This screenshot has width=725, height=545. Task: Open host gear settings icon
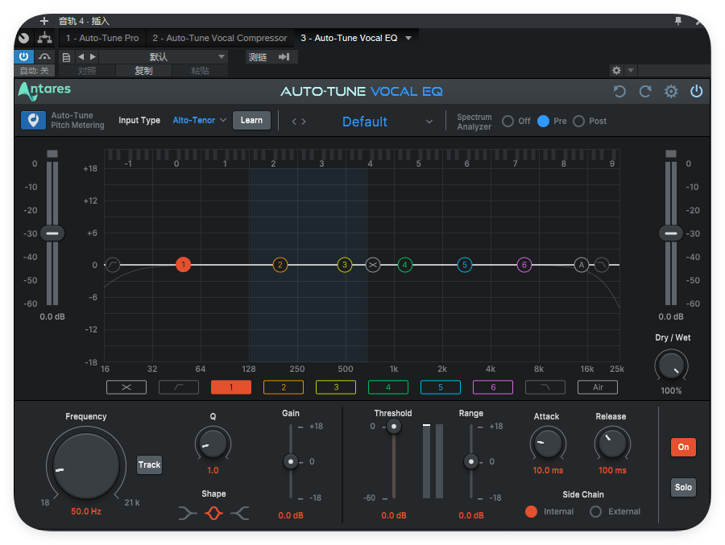click(616, 70)
